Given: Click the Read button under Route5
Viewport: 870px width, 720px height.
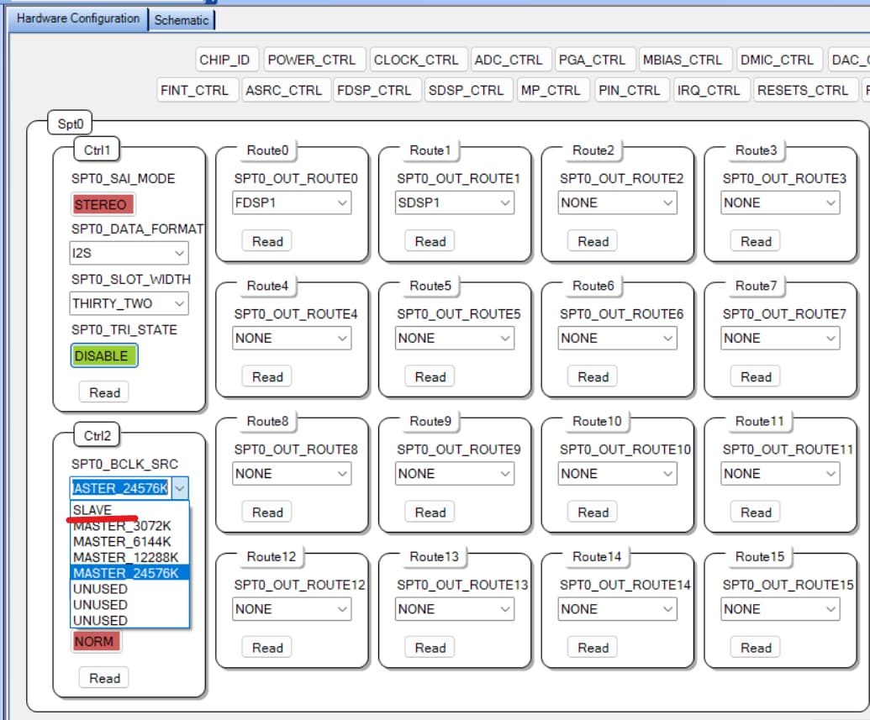Looking at the screenshot, I should (430, 377).
